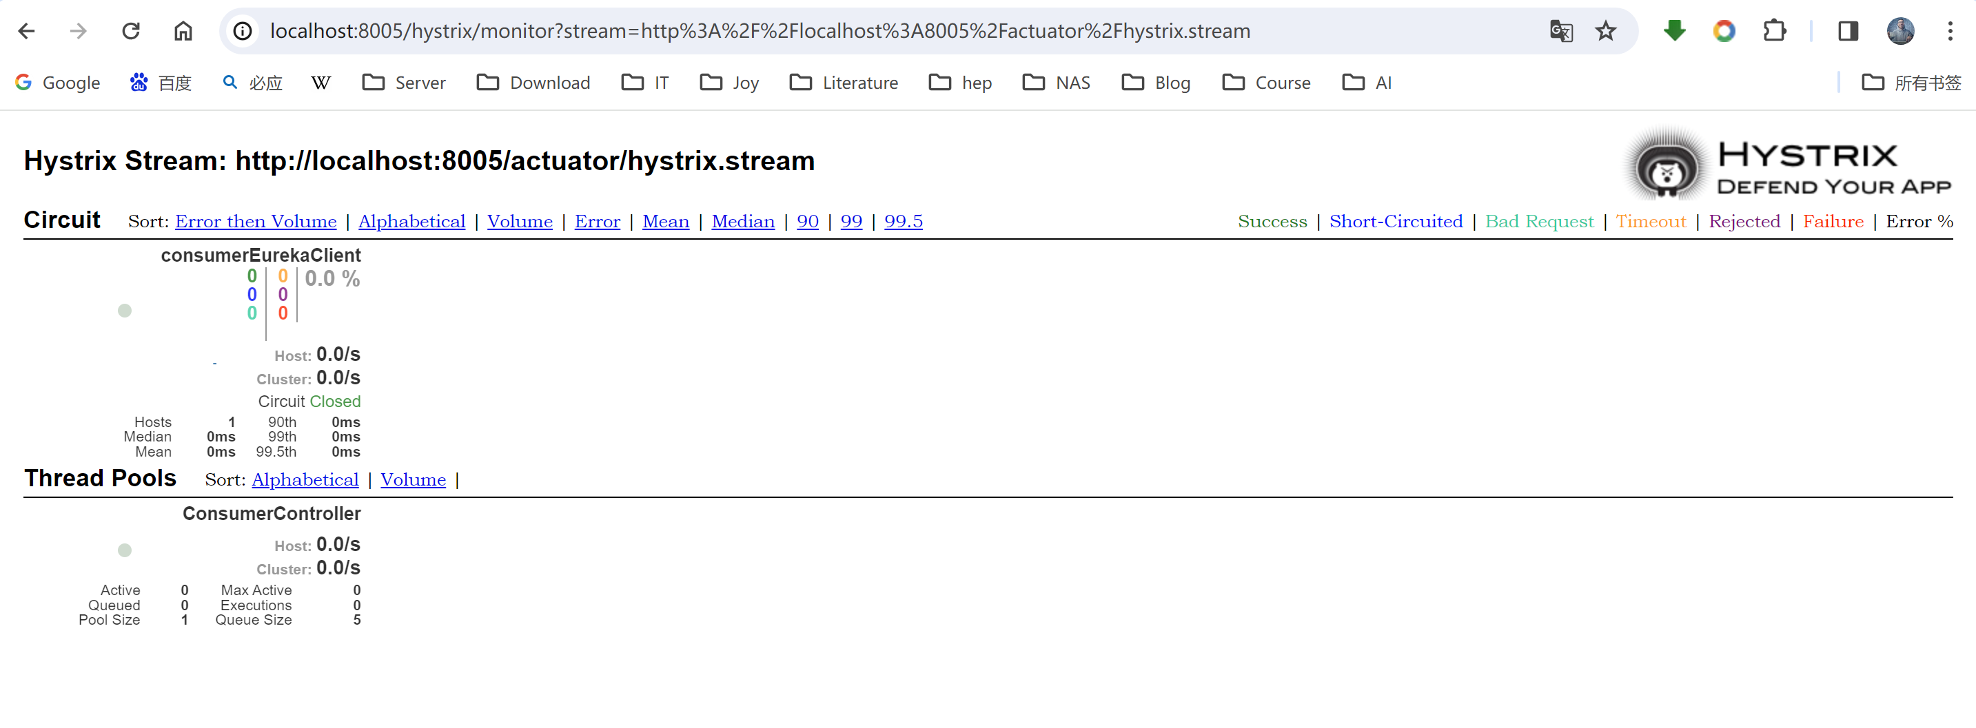Viewport: 1976px width, 728px height.
Task: Open the Download bookmarks folder
Action: tap(533, 83)
